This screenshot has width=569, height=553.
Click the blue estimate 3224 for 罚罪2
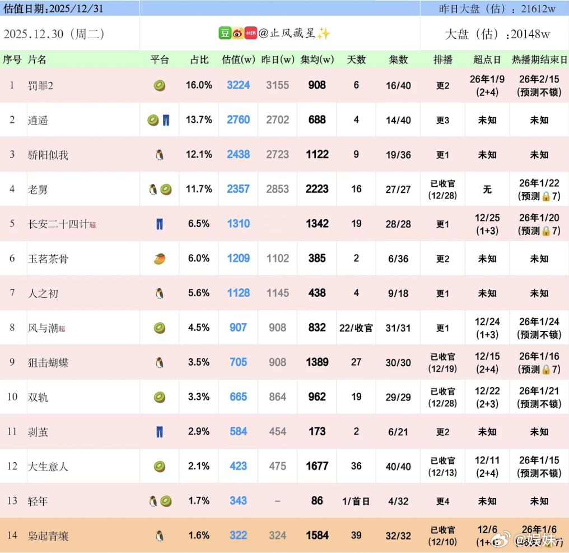238,85
